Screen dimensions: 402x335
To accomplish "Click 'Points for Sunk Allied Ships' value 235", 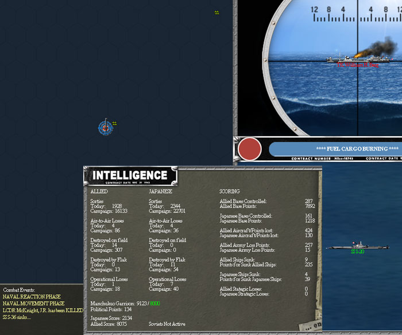I will [x=309, y=265].
